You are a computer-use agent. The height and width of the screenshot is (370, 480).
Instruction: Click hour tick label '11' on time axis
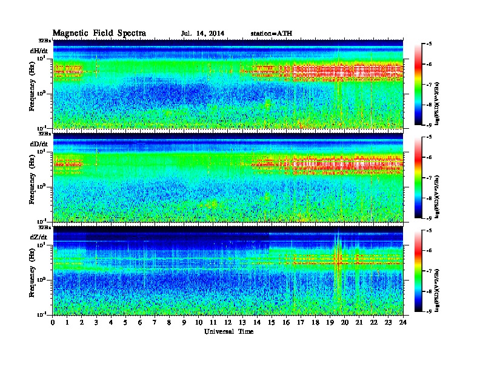click(213, 322)
